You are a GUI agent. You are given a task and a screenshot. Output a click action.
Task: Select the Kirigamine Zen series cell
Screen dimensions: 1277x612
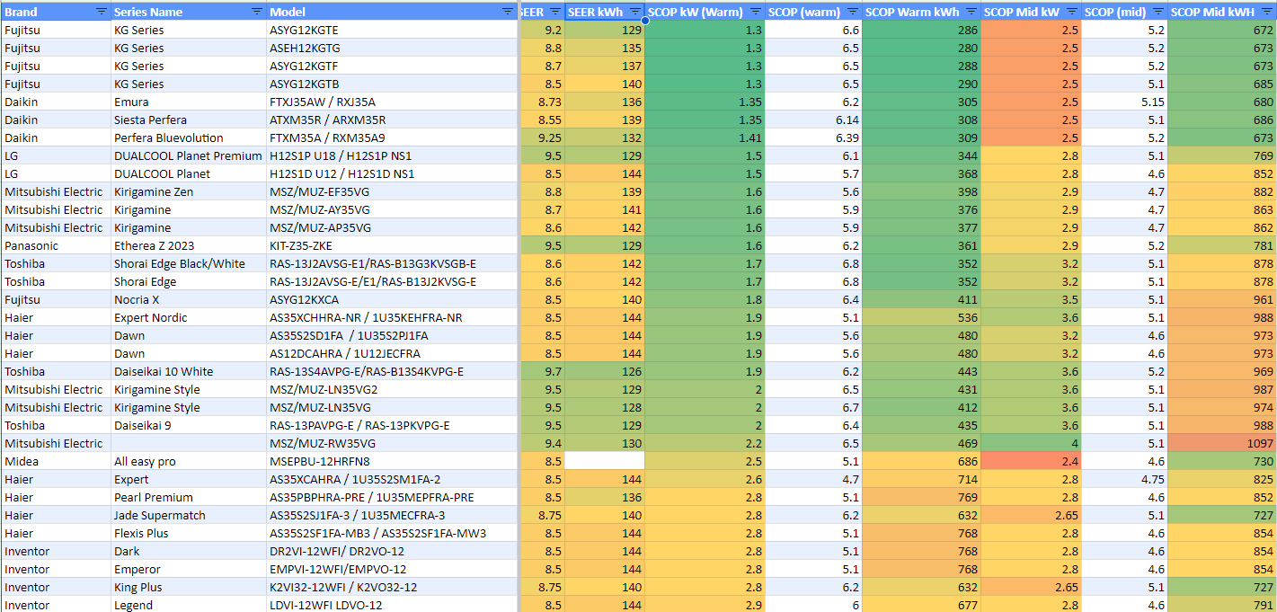tap(189, 191)
